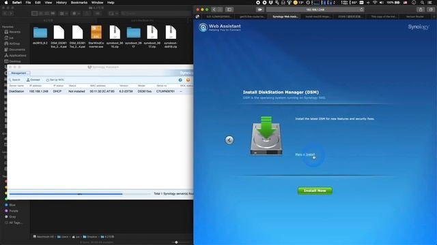Click the 6.2-23739 version cell
The width and height of the screenshot is (437, 245).
tap(126, 91)
